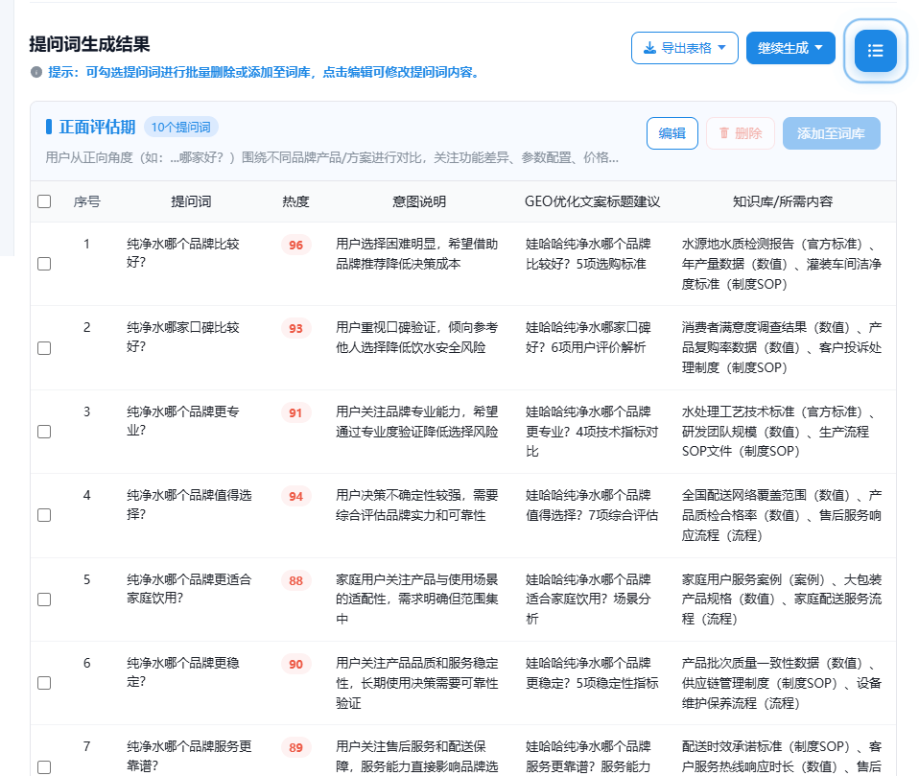This screenshot has height=776, width=919.
Task: Click intent text 用户重视口碑验证
Action: 386,327
